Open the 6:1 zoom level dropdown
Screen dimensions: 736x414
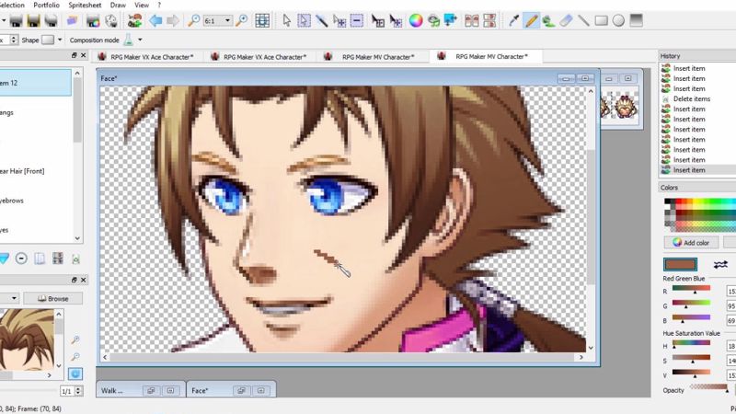point(227,20)
